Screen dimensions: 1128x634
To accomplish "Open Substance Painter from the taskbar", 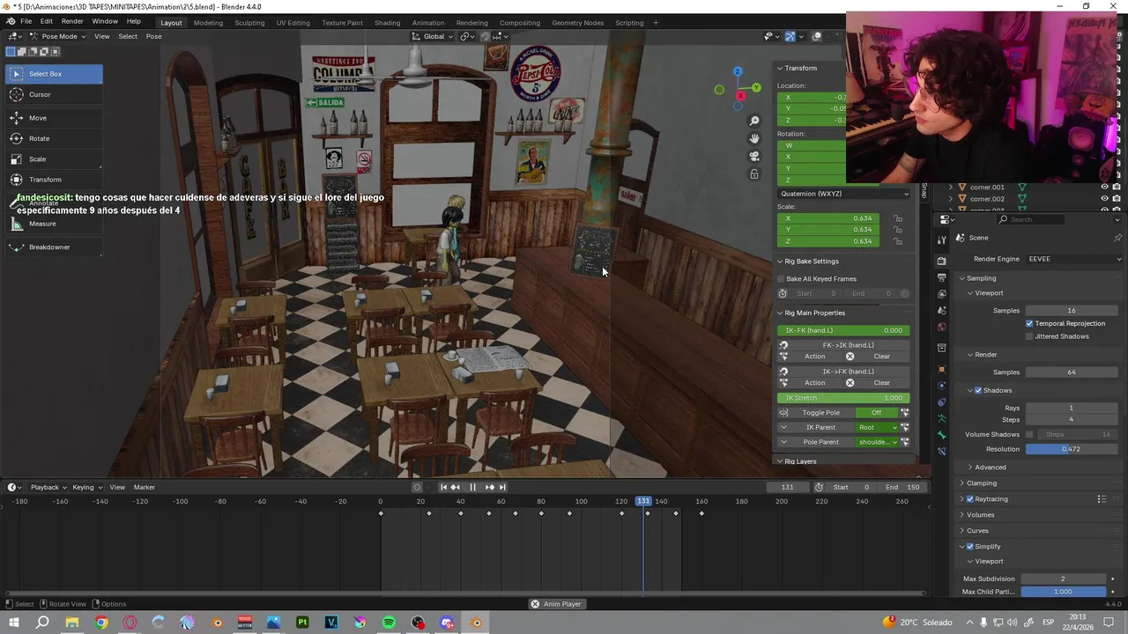I will [x=302, y=623].
